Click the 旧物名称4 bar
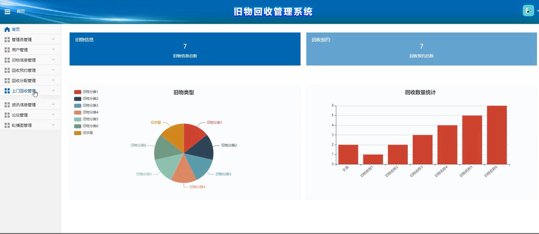Viewport: 539px width, 234px height. (447, 145)
